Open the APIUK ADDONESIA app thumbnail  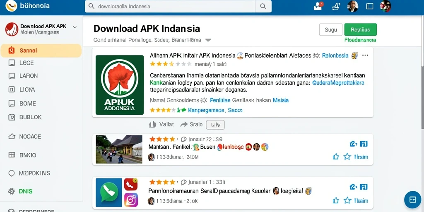[x=120, y=85]
